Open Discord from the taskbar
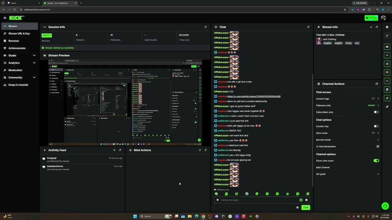The height and width of the screenshot is (220, 392). click(217, 216)
